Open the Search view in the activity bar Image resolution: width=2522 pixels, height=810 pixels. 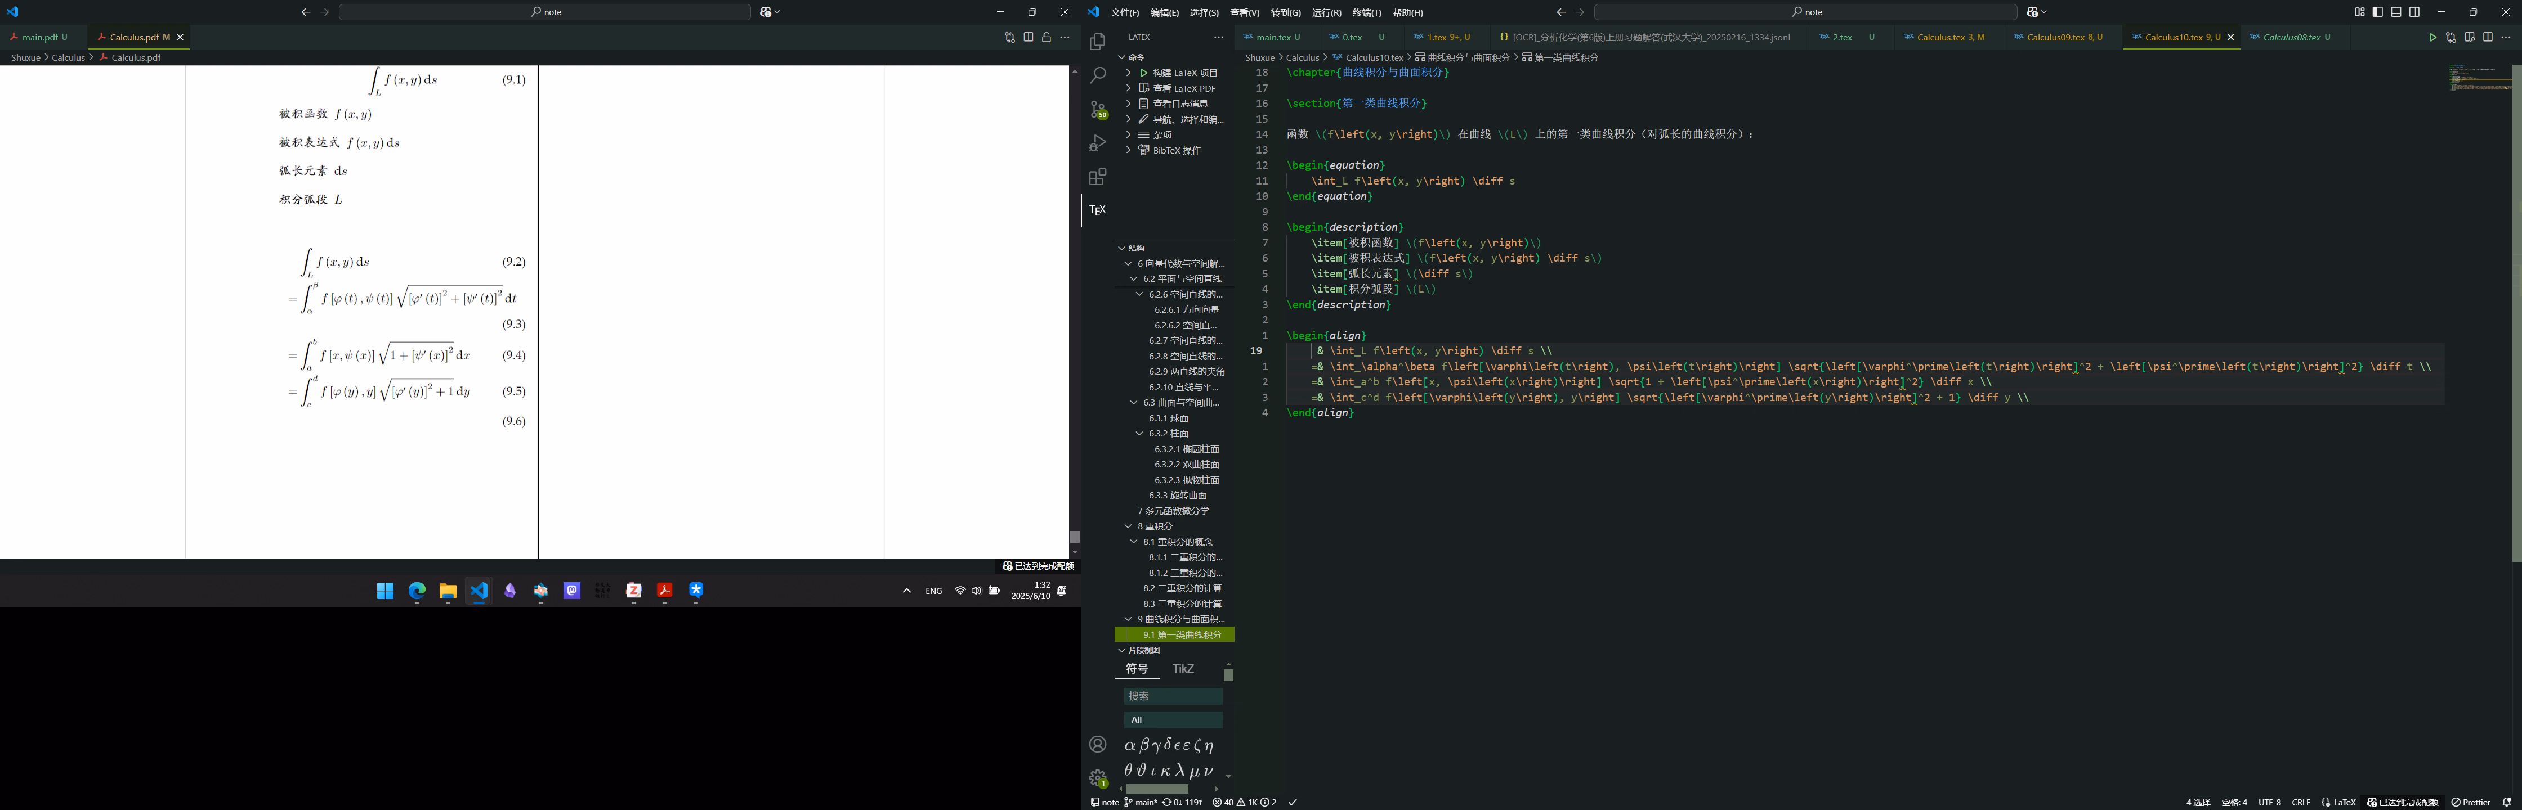(1098, 75)
